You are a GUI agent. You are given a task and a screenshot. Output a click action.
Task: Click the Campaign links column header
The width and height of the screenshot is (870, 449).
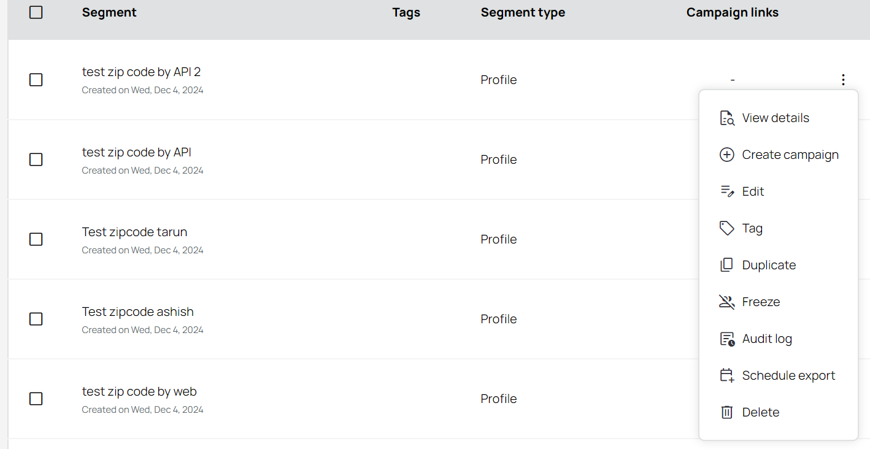click(x=733, y=12)
